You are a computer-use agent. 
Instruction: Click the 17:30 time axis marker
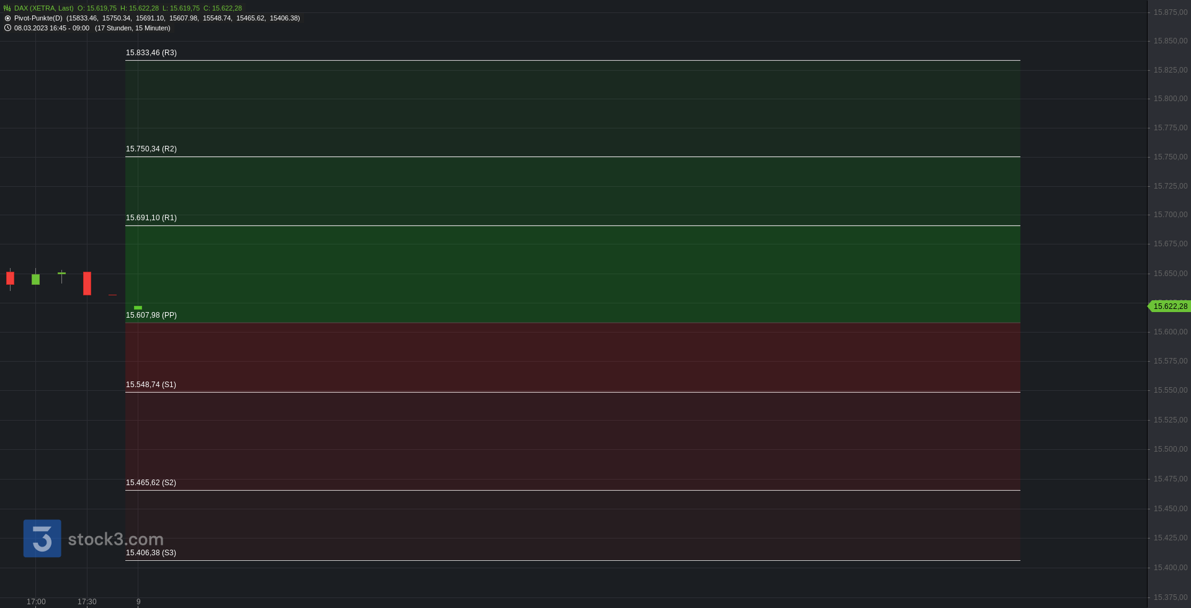point(87,602)
